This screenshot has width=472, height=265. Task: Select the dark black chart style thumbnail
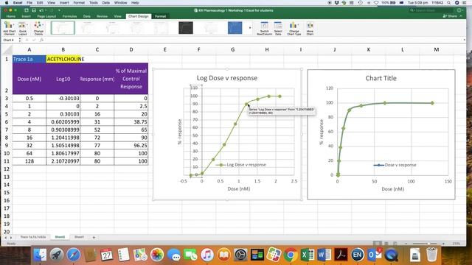coord(186,28)
